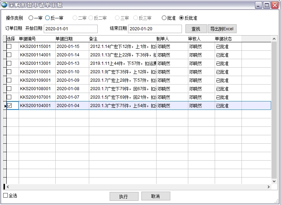Click 导出到Excel button
Screen dimensions: 281x205
(x=222, y=29)
